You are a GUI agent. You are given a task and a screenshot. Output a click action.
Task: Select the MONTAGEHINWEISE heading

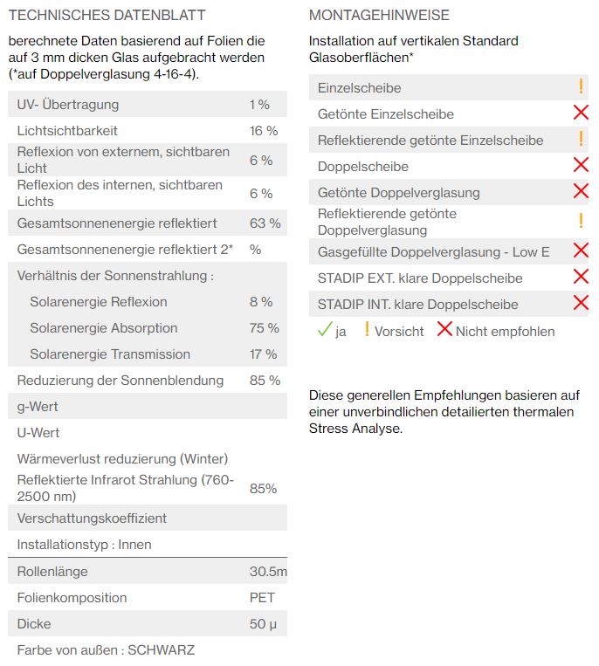(x=379, y=16)
